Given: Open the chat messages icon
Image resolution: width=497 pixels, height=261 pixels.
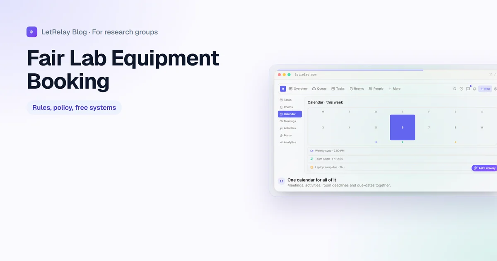Looking at the screenshot, I should [468, 89].
